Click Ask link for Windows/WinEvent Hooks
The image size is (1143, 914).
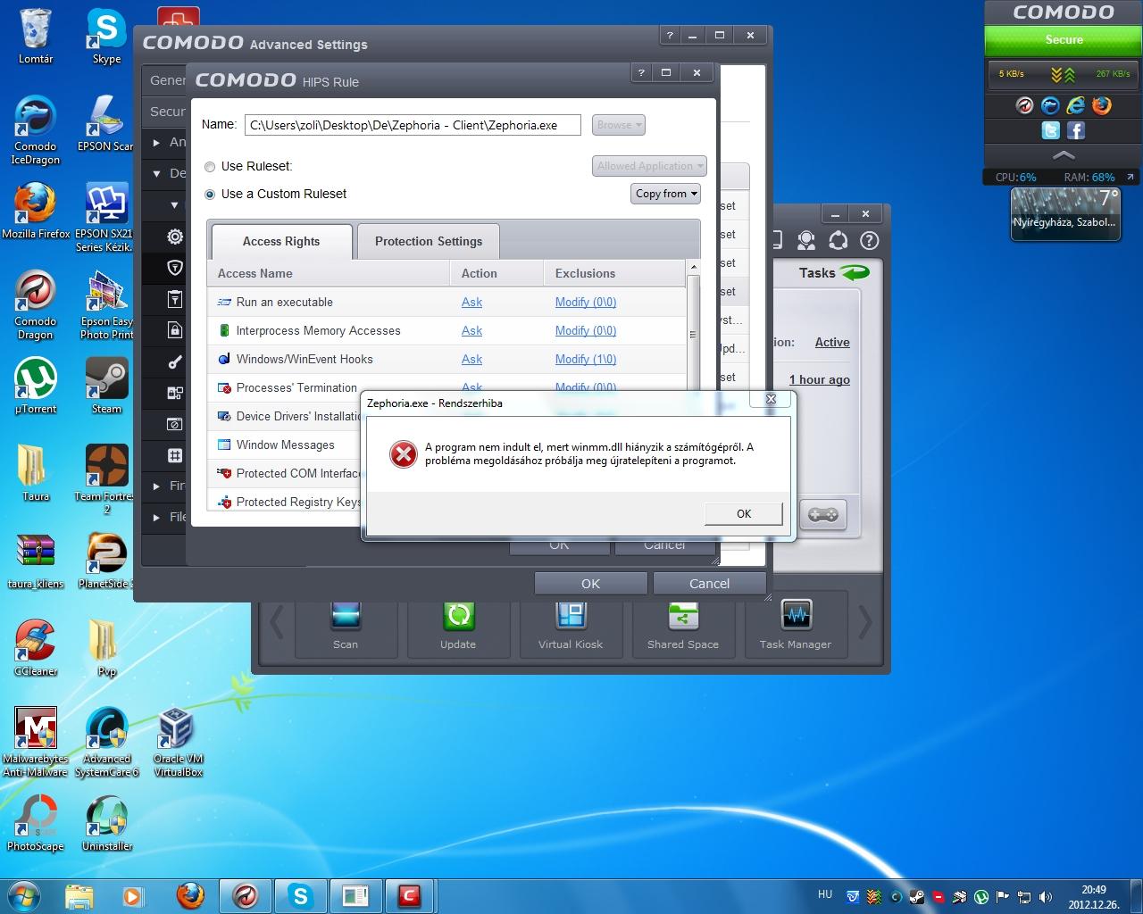471,359
